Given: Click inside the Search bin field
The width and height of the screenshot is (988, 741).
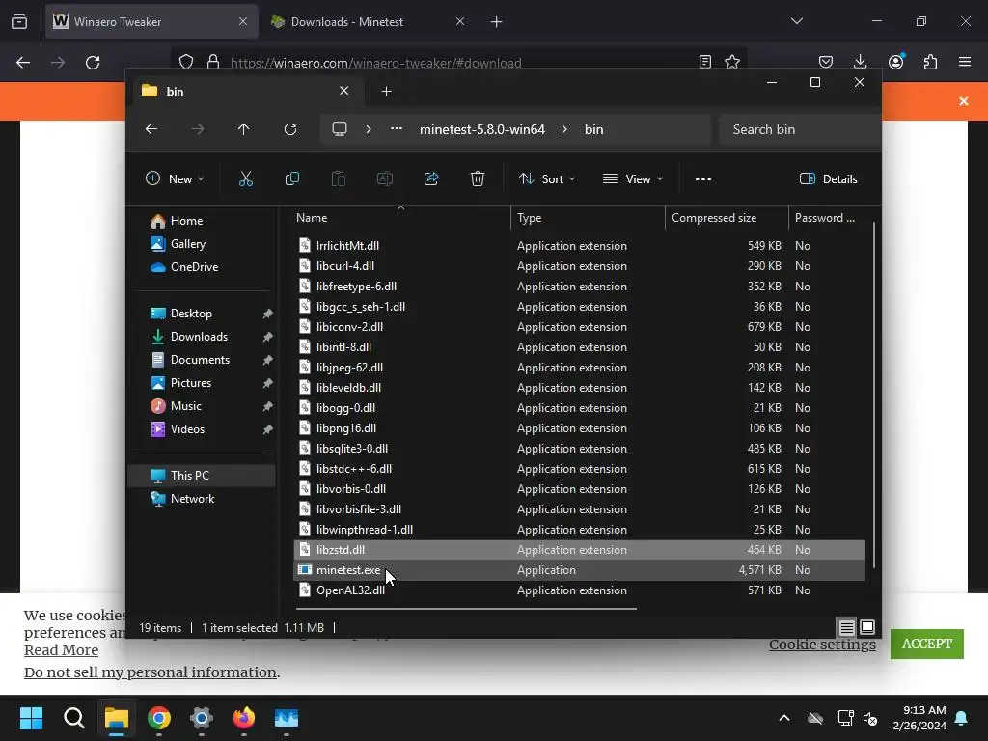Looking at the screenshot, I should 800,129.
